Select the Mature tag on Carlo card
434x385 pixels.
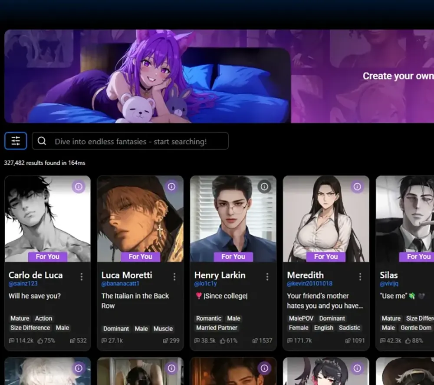click(x=20, y=319)
